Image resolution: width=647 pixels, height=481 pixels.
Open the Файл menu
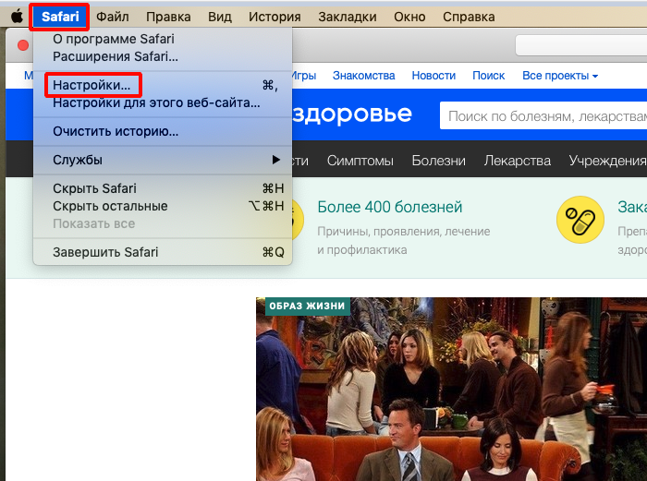point(113,17)
